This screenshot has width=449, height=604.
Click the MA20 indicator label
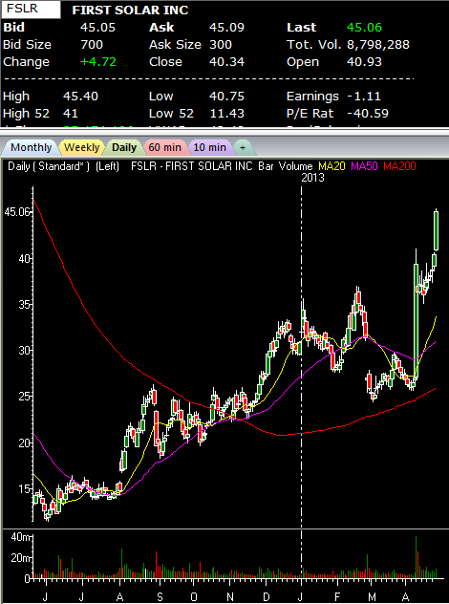[x=331, y=166]
